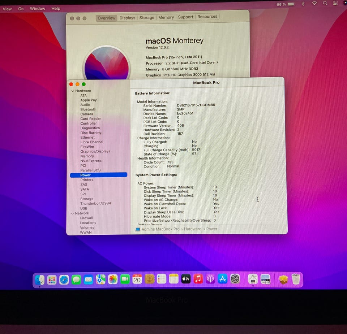Click battery serial number D862167015ZDGDMB0
The width and height of the screenshot is (347, 334).
coord(196,105)
